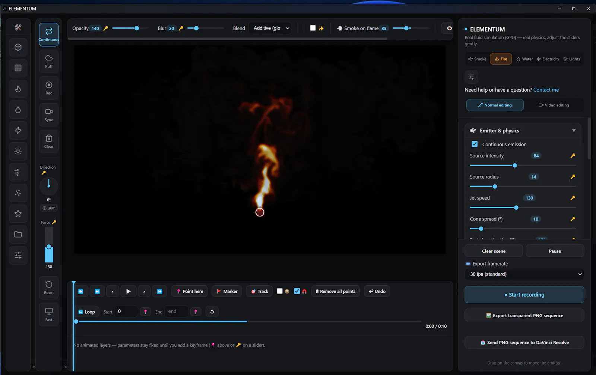Screen dimensions: 596x375
Task: Click Remove all points button
Action: 335,291
